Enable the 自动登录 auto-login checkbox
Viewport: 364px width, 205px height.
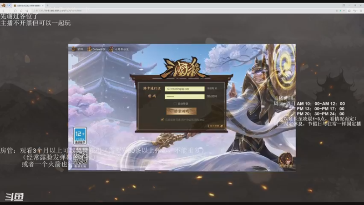[175, 104]
